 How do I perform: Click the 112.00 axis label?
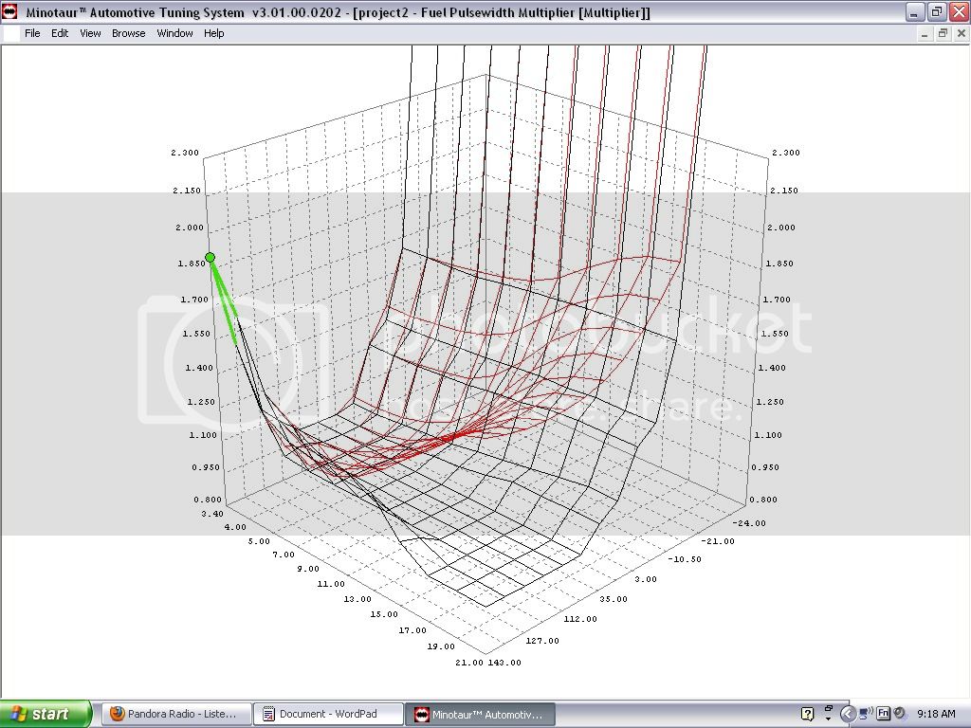581,620
